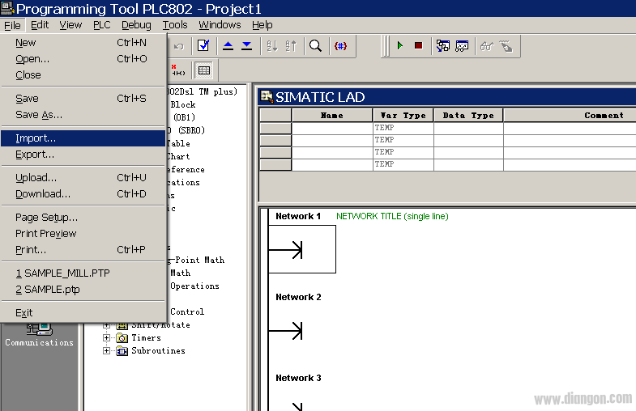The width and height of the screenshot is (636, 411).
Task: Click the {#} options icon
Action: (x=340, y=46)
